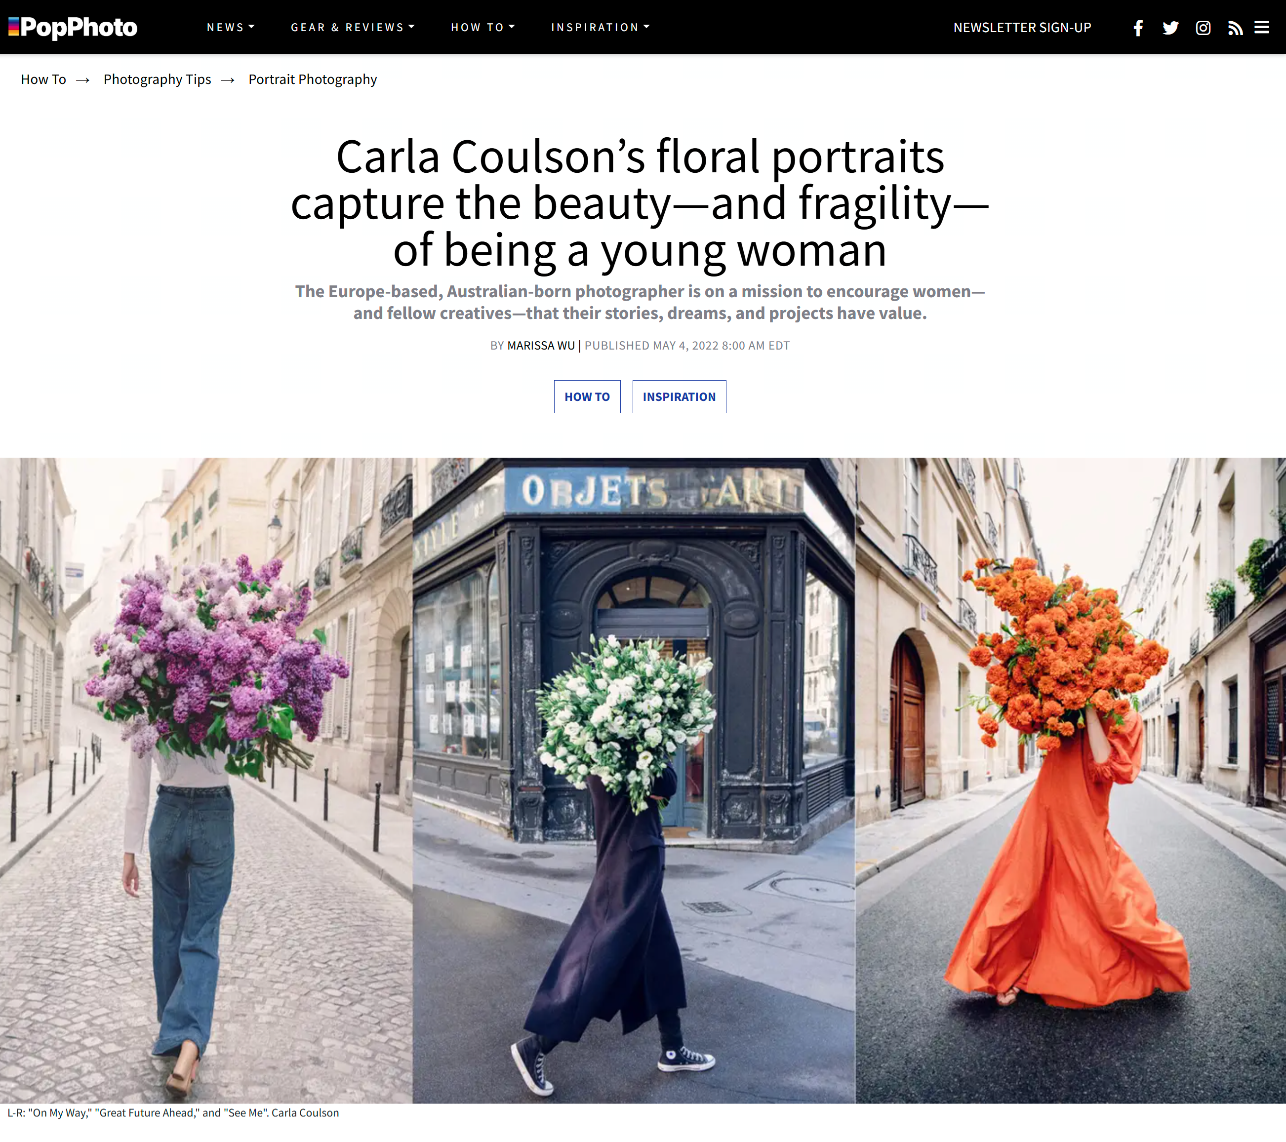1286x1142 pixels.
Task: Select Portrait Photography breadcrumb
Action: [313, 79]
